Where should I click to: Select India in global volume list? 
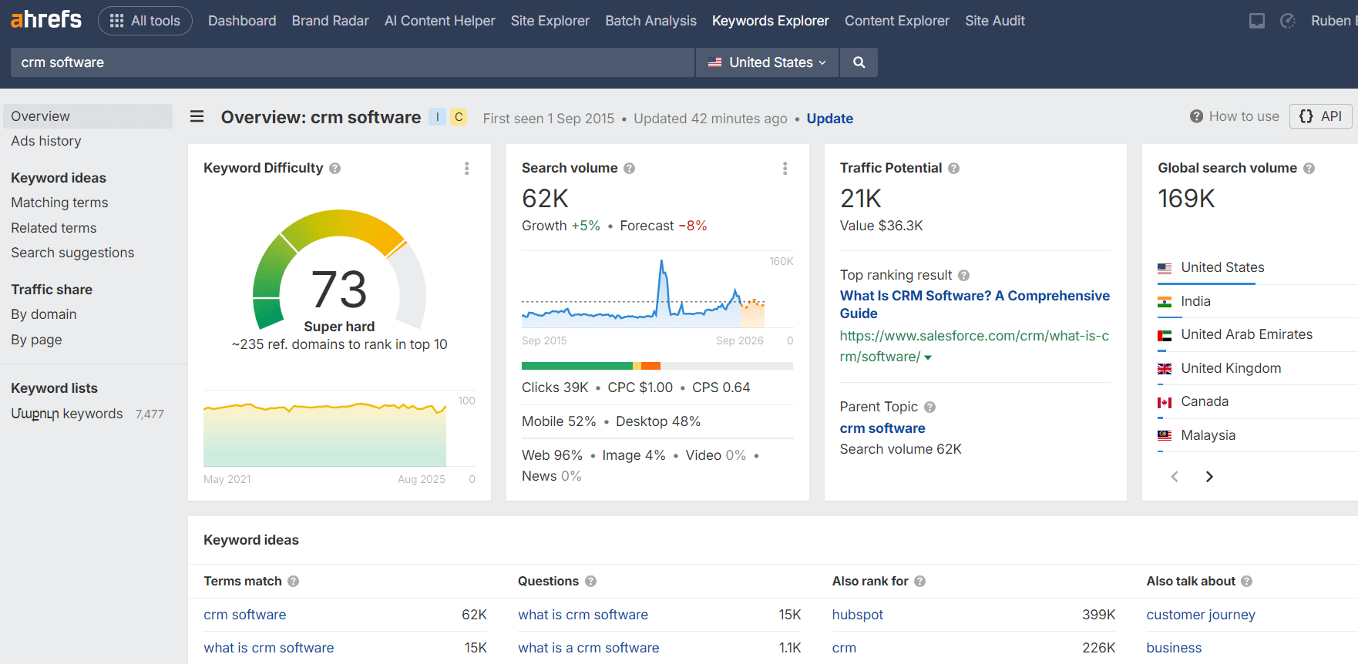click(x=1195, y=301)
